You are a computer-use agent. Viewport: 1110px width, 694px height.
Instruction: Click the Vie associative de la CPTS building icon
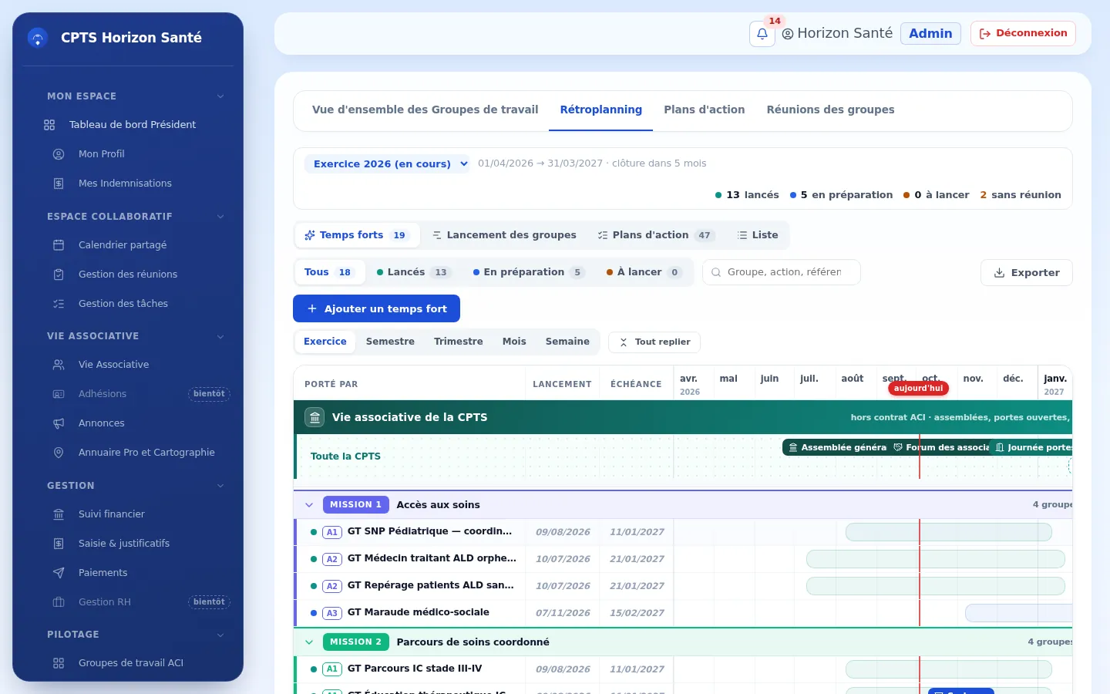pyautogui.click(x=314, y=417)
